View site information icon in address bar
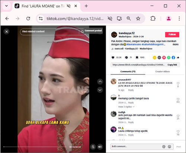 point(41,19)
